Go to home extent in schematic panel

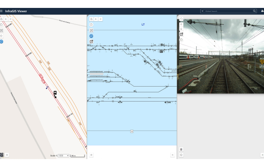[92, 19]
